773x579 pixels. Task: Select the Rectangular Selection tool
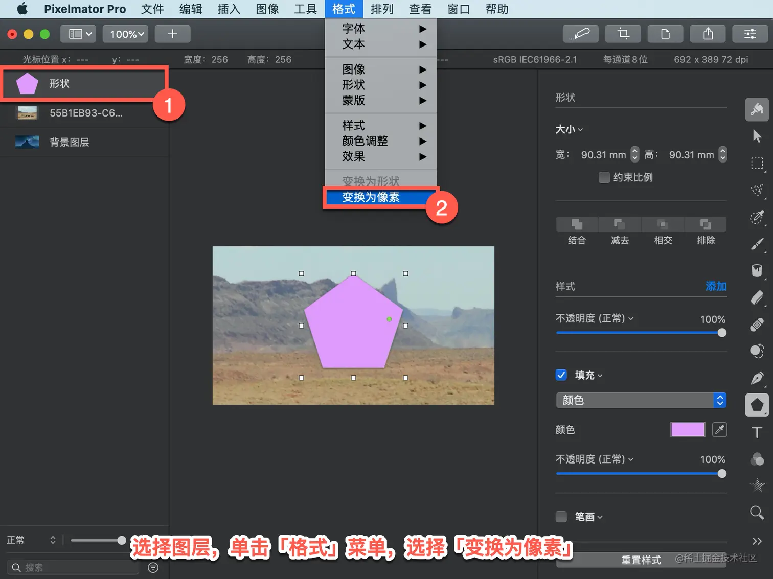tap(757, 163)
